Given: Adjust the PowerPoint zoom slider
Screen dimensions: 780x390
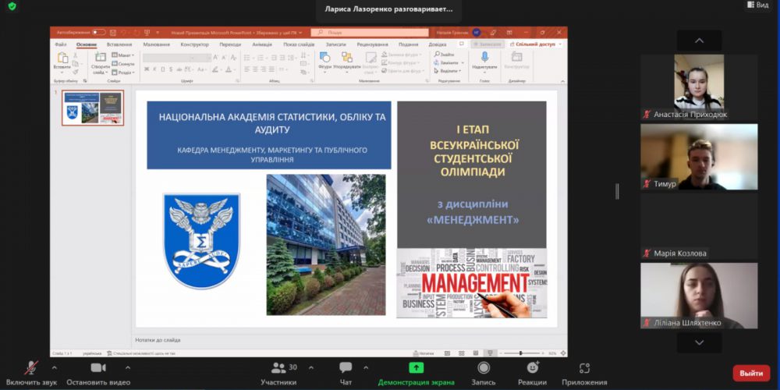Looking at the screenshot, I should pos(521,353).
